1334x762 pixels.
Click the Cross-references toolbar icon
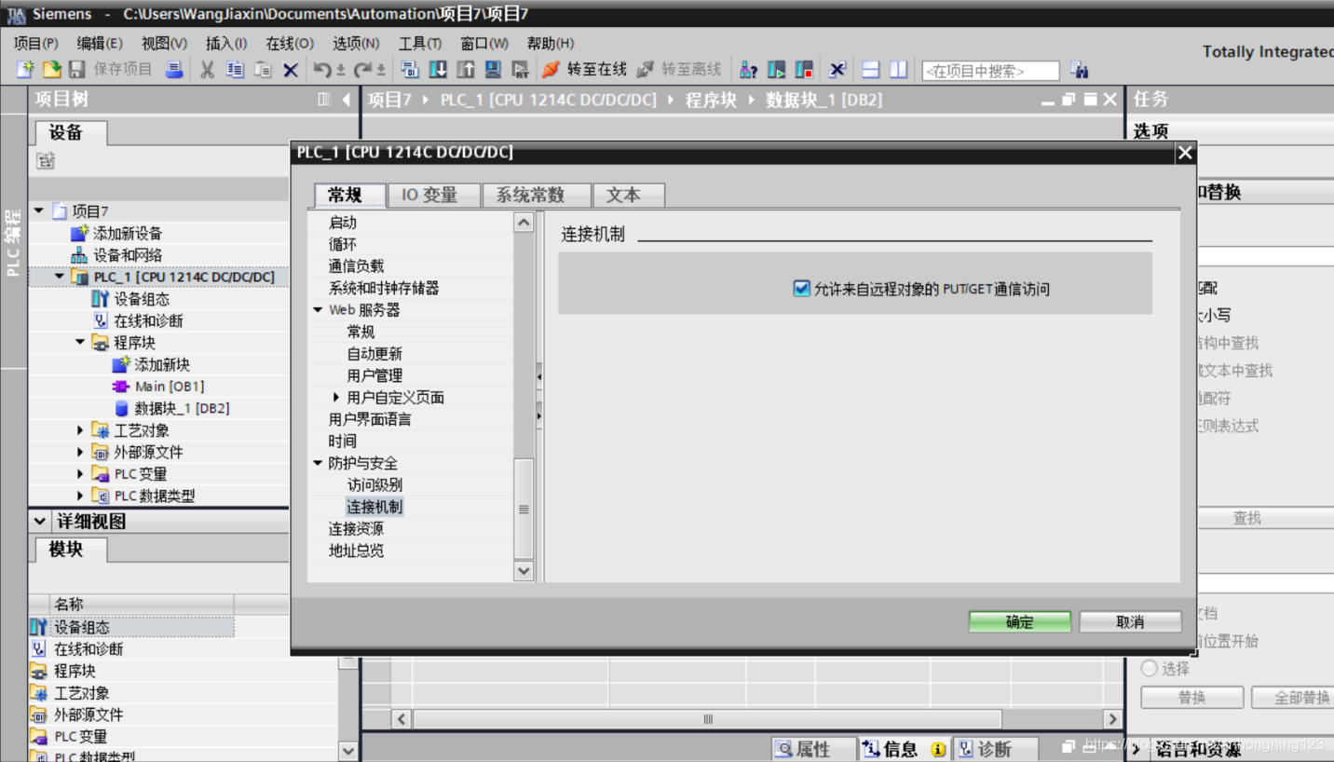tap(838, 69)
